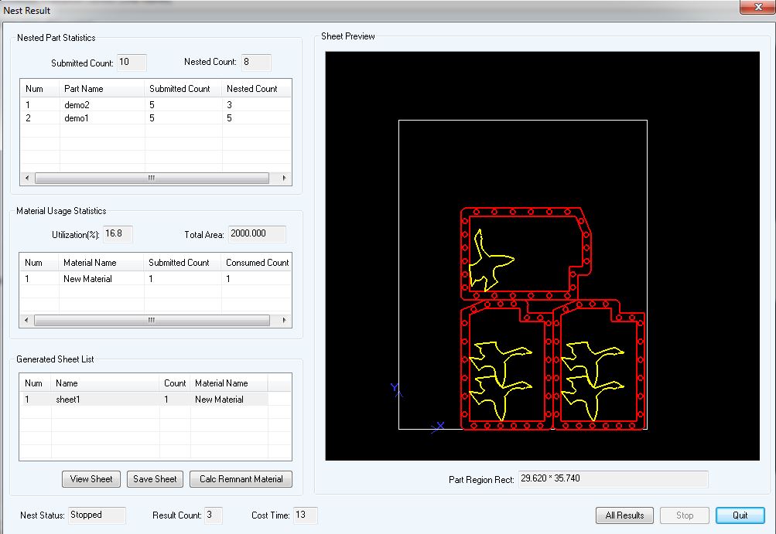This screenshot has height=534, width=776.
Task: Click Calc Remnant Material button
Action: [241, 479]
